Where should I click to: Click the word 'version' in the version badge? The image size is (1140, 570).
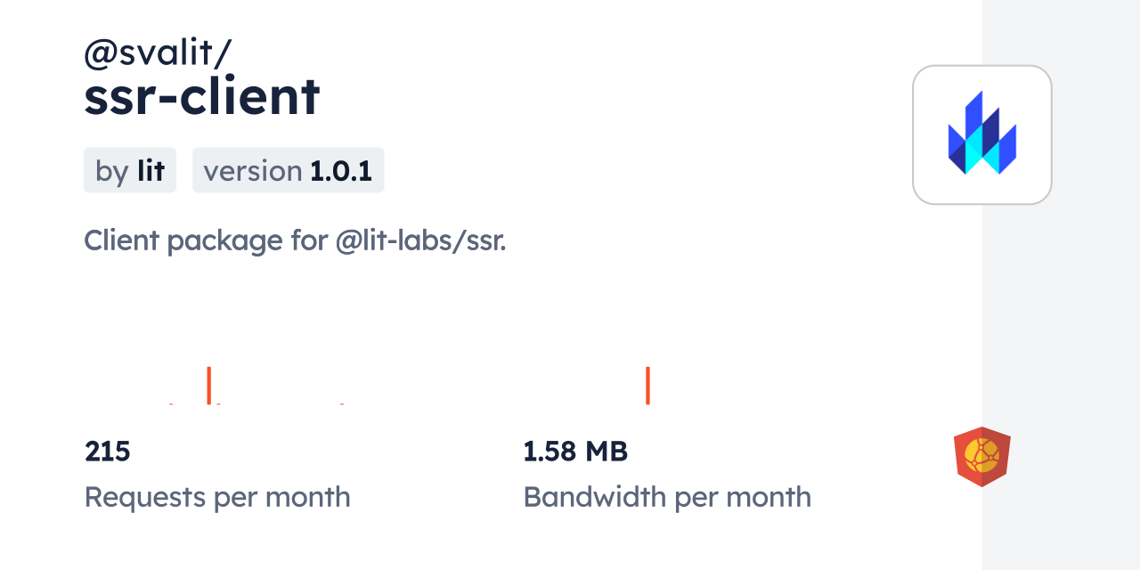[x=253, y=170]
